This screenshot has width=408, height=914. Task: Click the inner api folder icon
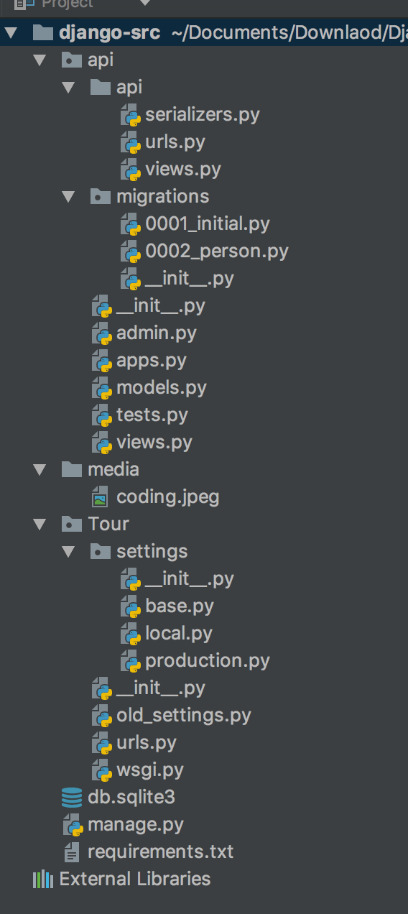[x=101, y=87]
